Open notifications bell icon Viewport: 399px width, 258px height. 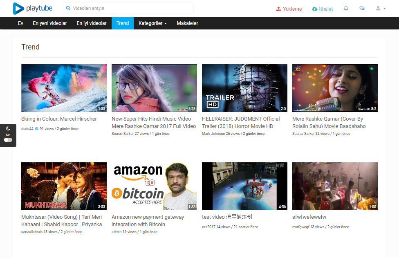(346, 9)
